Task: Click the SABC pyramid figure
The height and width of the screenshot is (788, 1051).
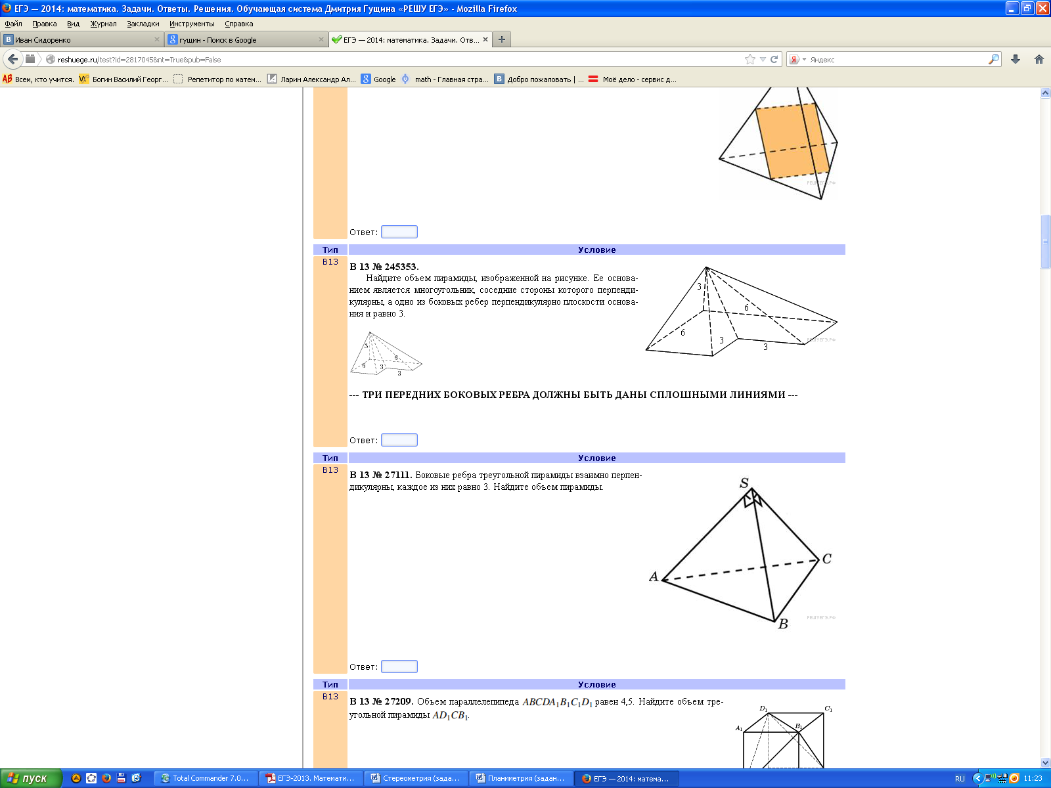Action: click(x=742, y=553)
